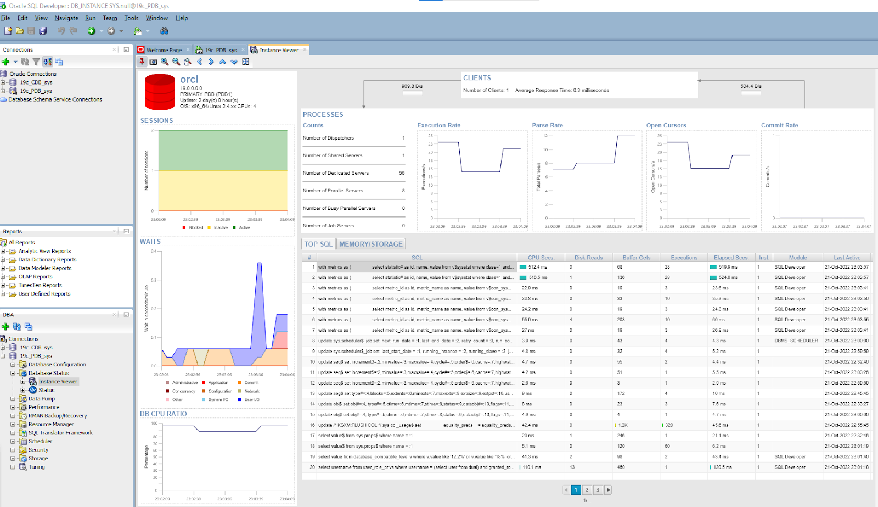The height and width of the screenshot is (507, 878).
Task: Pan left in Instance Viewer
Action: click(200, 62)
